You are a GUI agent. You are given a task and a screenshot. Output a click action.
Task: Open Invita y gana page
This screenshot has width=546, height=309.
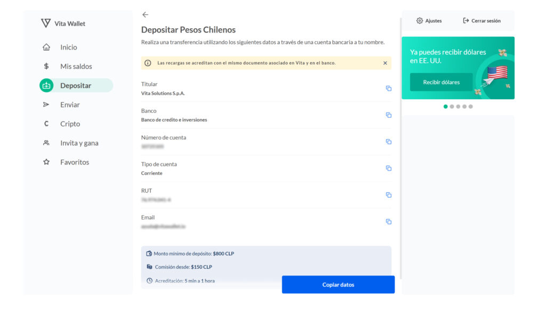(79, 143)
